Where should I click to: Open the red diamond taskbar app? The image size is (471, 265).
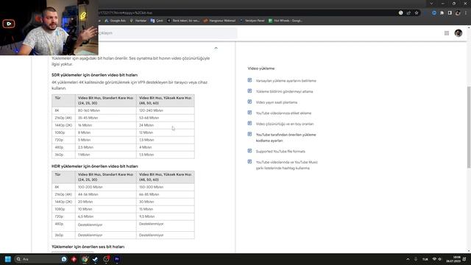[74, 259]
